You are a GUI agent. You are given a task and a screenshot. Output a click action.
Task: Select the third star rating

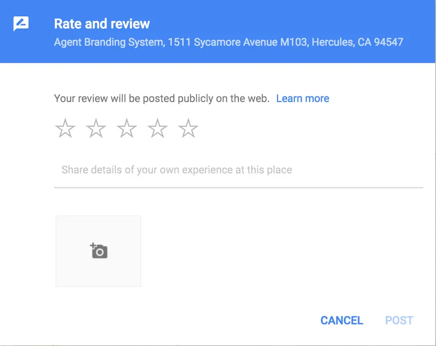(x=127, y=128)
